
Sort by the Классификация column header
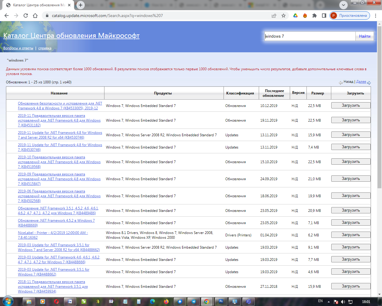pos(240,93)
